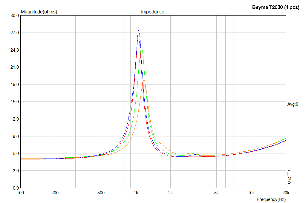306x203 pixels.
Task: Click the '1k' frequency tick label
Action: (x=136, y=193)
